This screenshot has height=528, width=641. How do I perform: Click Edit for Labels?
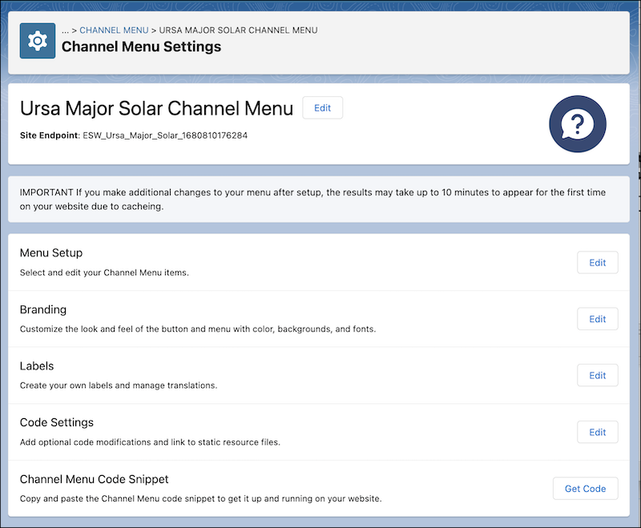(597, 375)
